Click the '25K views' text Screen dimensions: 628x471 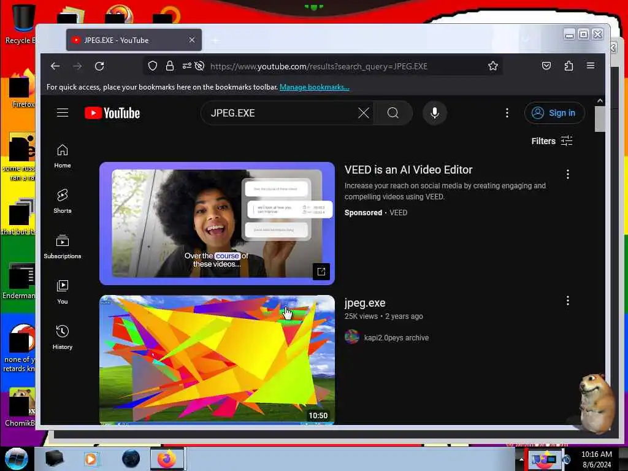coord(361,316)
